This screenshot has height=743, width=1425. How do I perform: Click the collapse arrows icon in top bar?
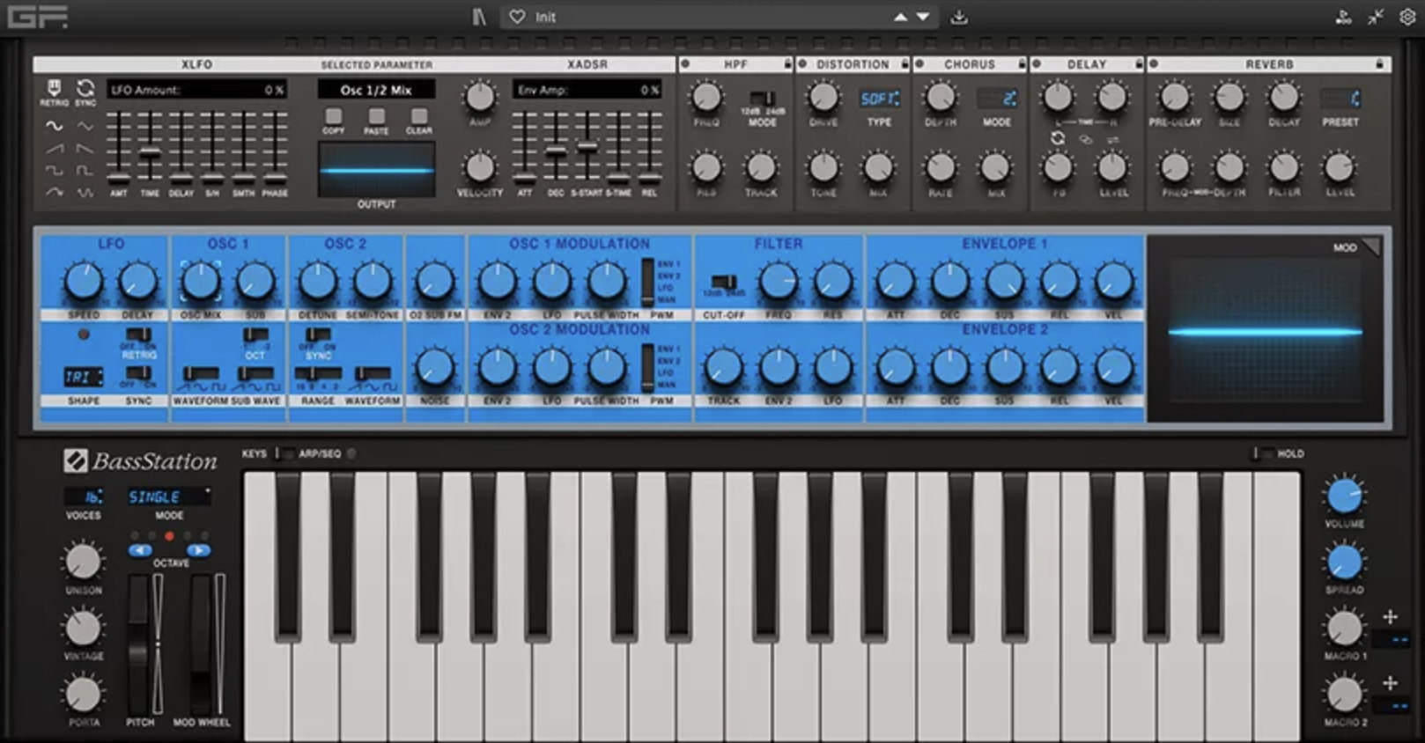click(1376, 17)
